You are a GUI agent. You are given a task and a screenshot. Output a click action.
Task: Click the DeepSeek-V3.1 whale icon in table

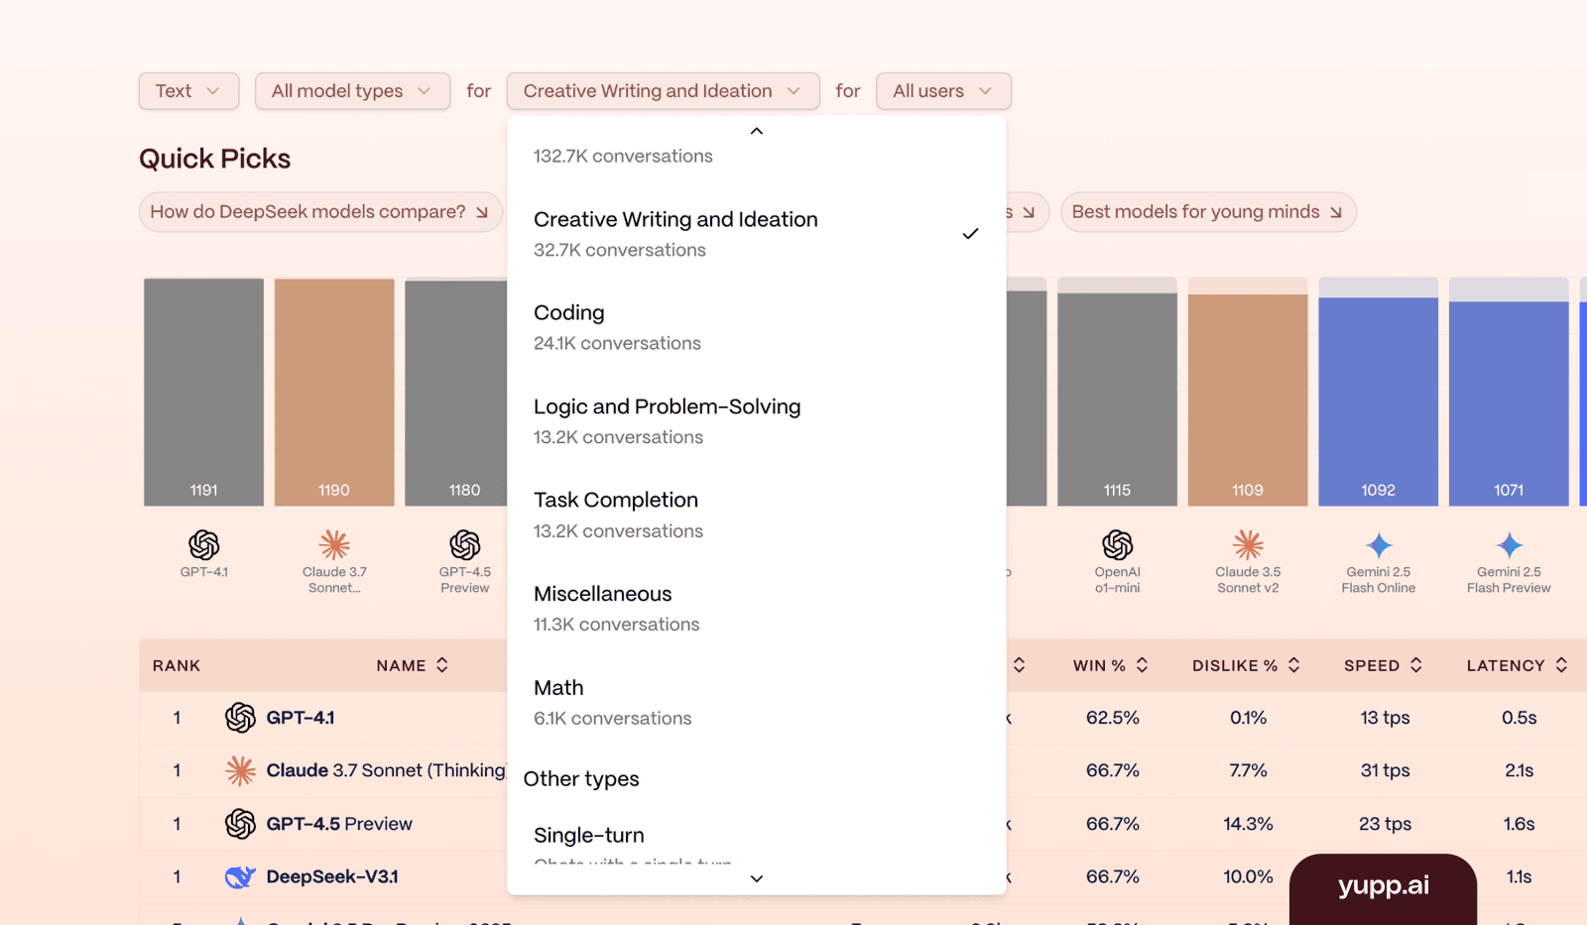point(239,876)
